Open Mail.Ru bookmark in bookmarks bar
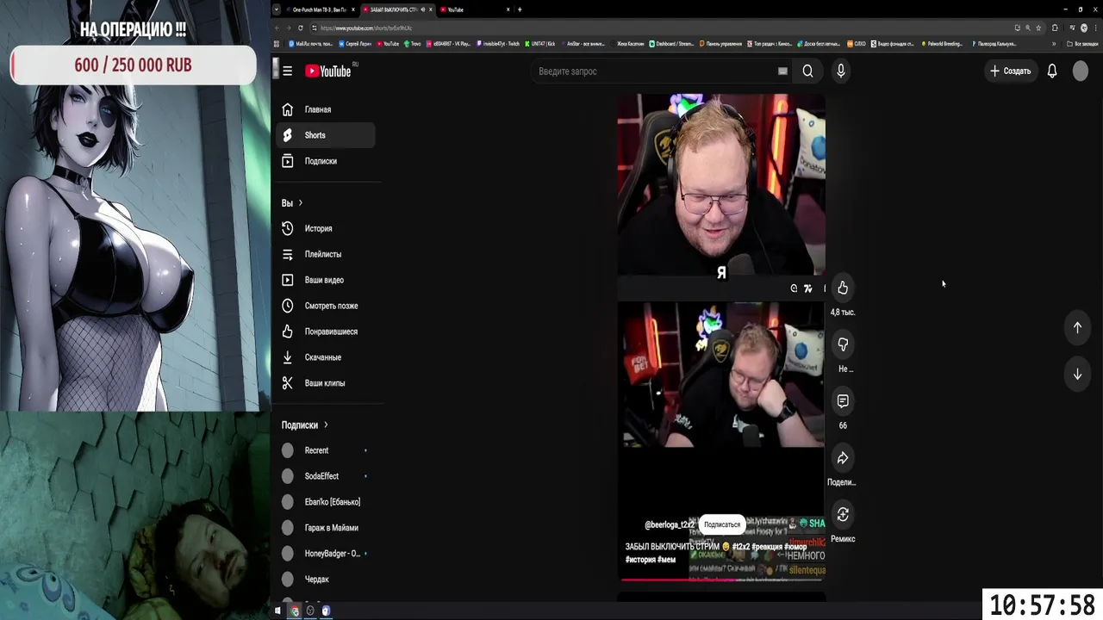 pyautogui.click(x=312, y=44)
